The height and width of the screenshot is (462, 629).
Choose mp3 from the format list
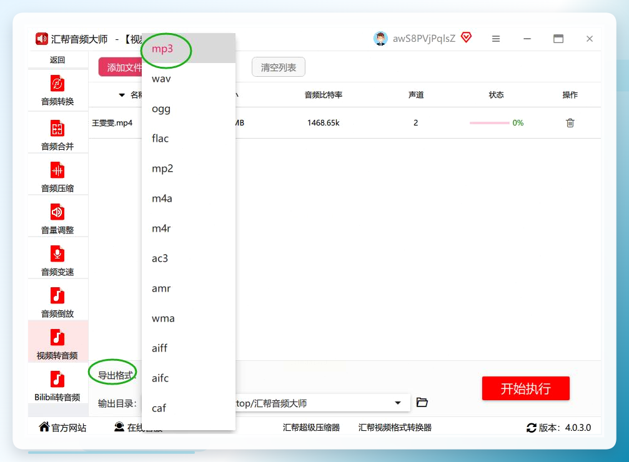click(189, 49)
